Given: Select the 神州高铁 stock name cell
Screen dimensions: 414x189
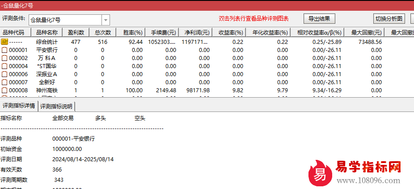Looking at the screenshot, I should click(x=47, y=90).
